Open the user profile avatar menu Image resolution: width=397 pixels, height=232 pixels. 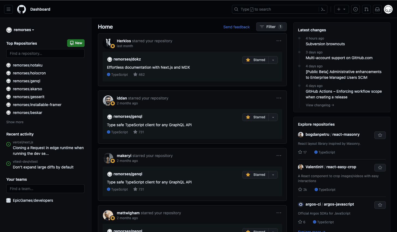coord(388,9)
